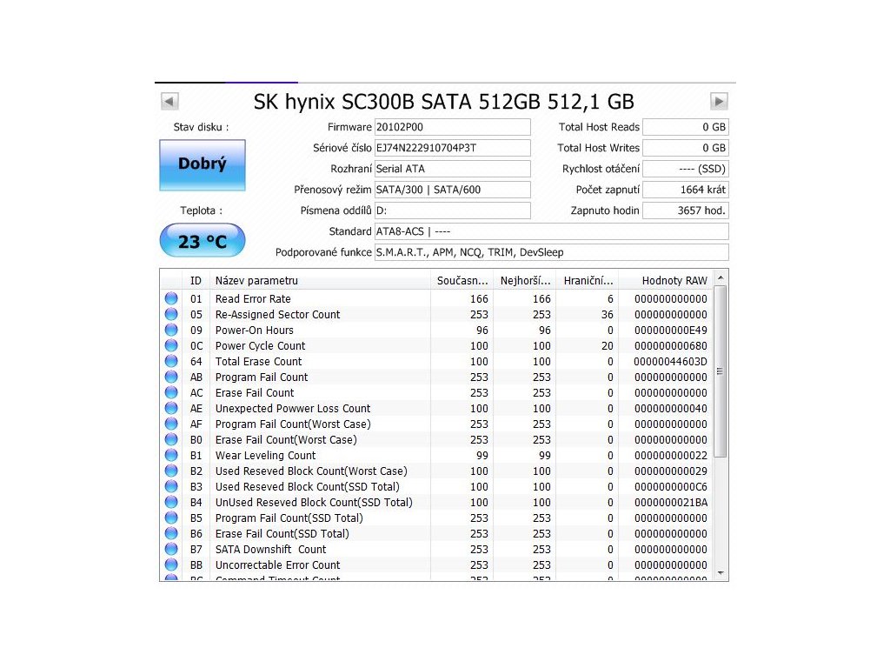Click status icon for Power-On Hours
The image size is (890, 668).
tap(171, 330)
